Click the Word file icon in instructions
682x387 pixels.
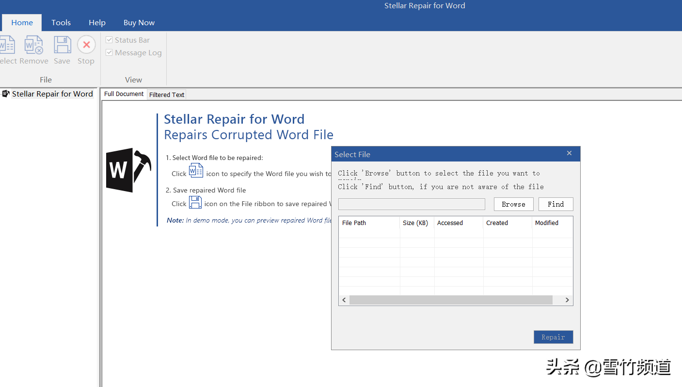coord(196,171)
